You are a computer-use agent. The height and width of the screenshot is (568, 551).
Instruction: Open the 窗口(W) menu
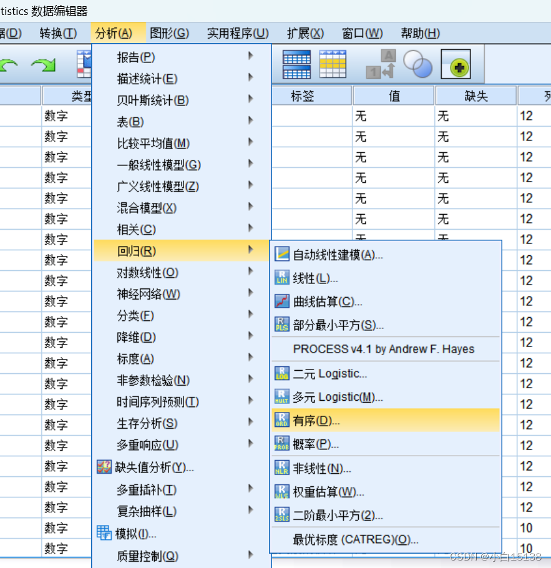363,33
